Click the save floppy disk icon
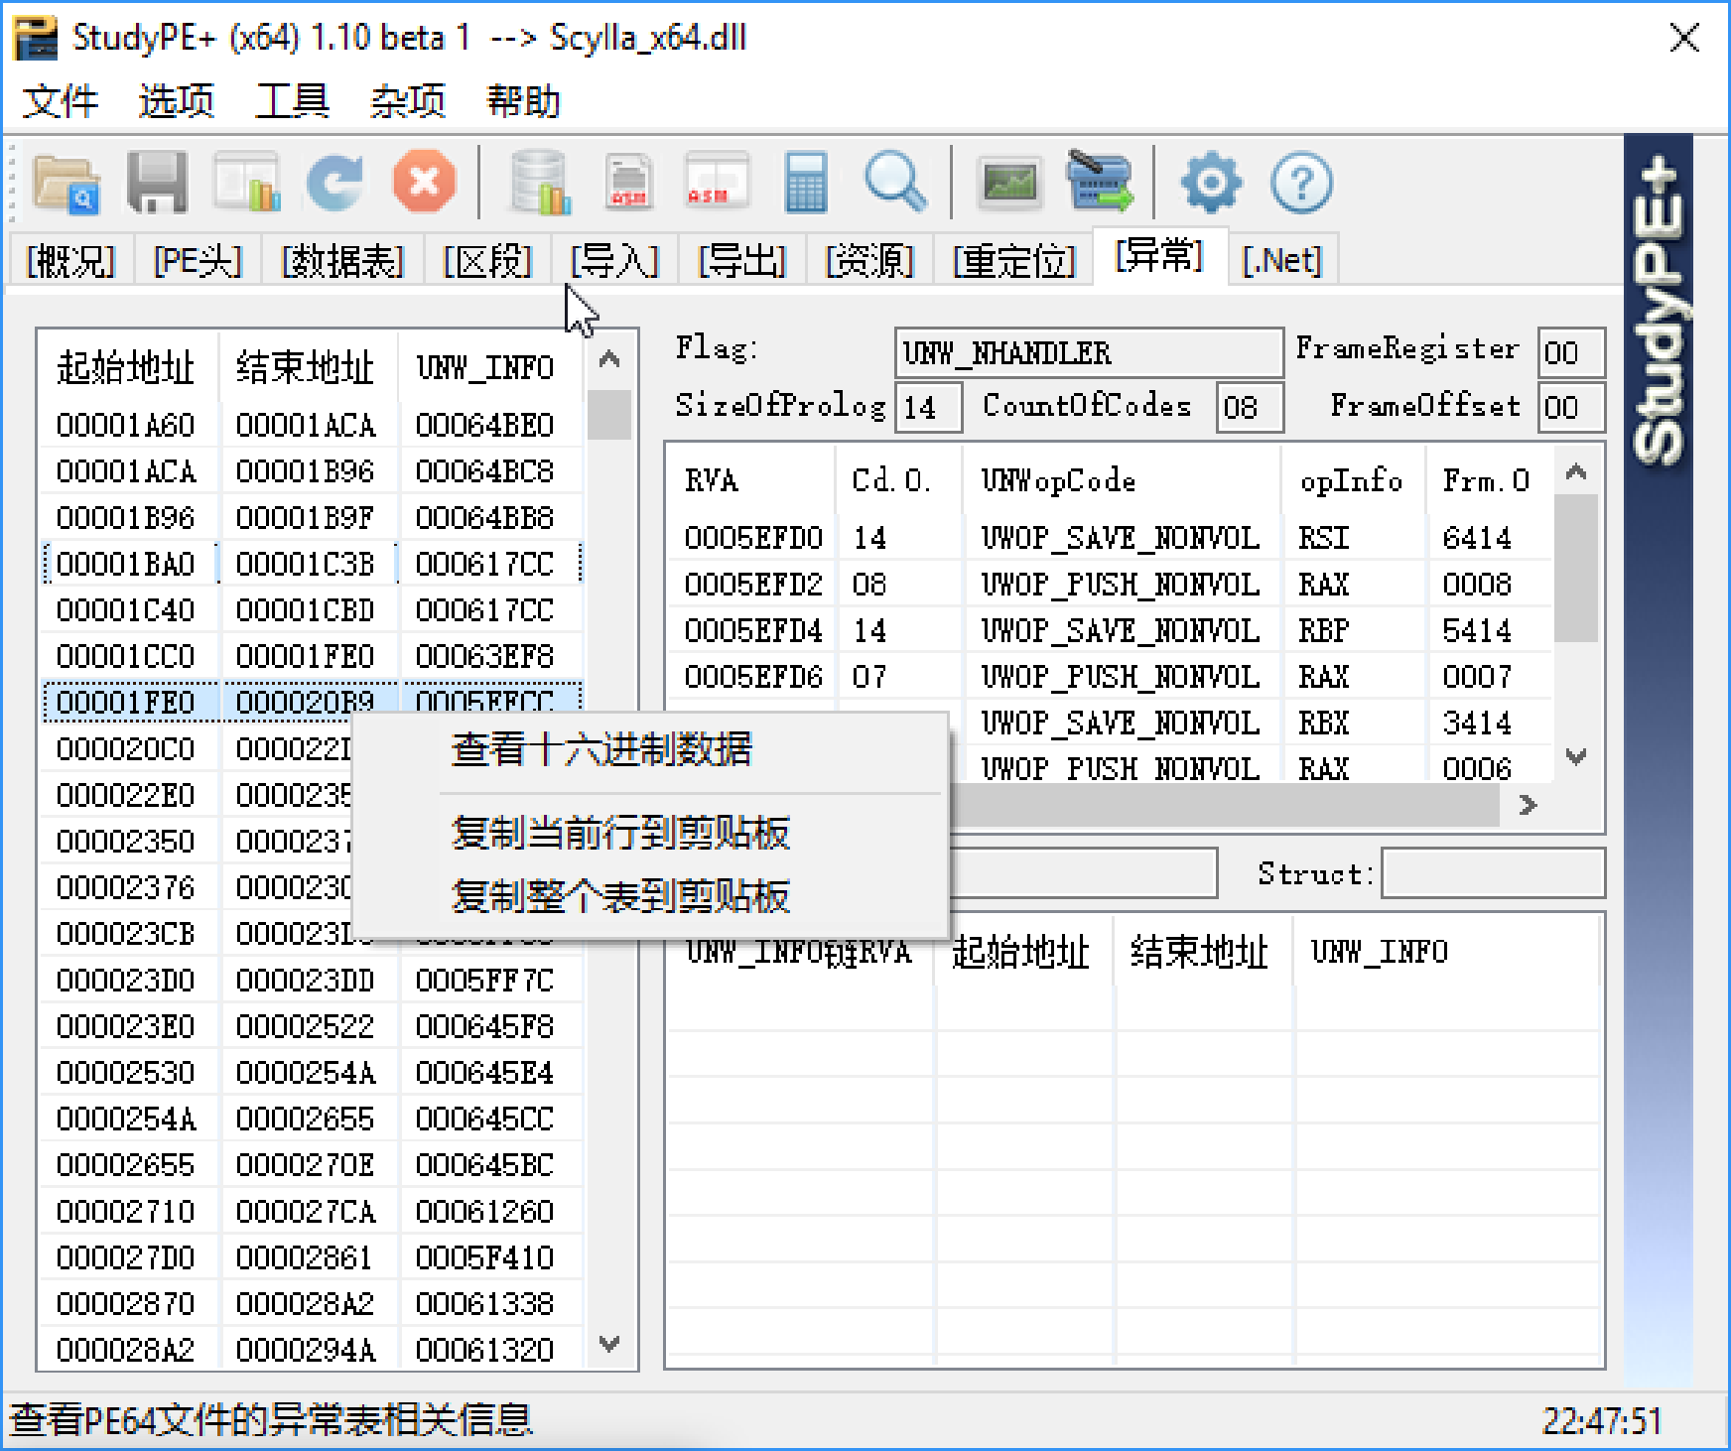 click(157, 183)
